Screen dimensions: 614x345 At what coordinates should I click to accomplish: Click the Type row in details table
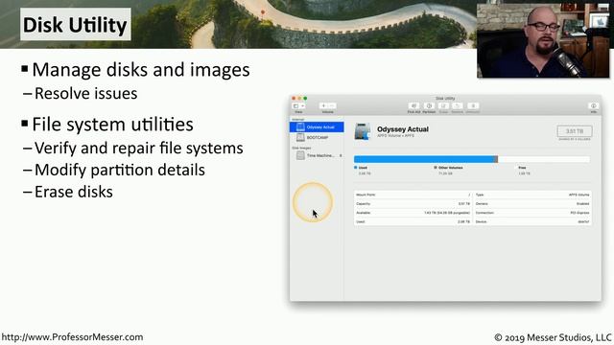click(x=532, y=195)
